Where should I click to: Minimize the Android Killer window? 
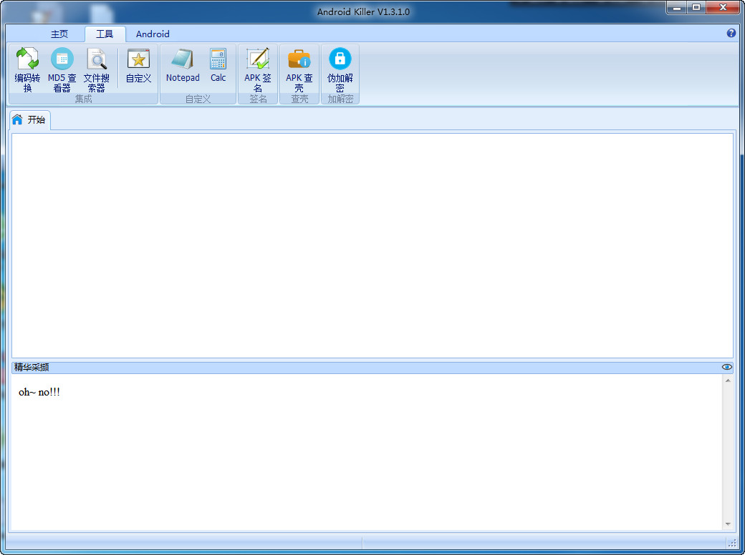677,8
